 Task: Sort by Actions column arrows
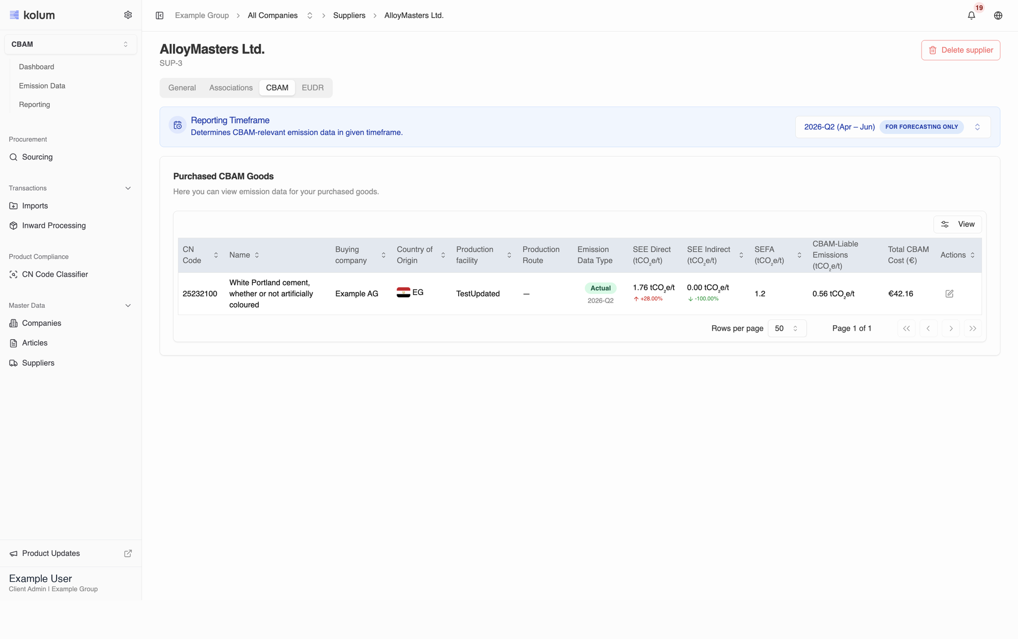pyautogui.click(x=972, y=255)
